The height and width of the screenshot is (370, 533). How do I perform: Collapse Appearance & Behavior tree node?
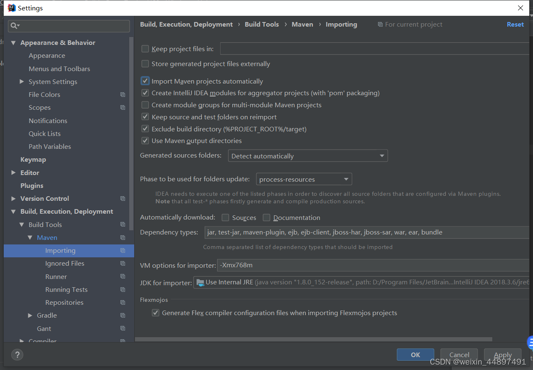click(14, 43)
